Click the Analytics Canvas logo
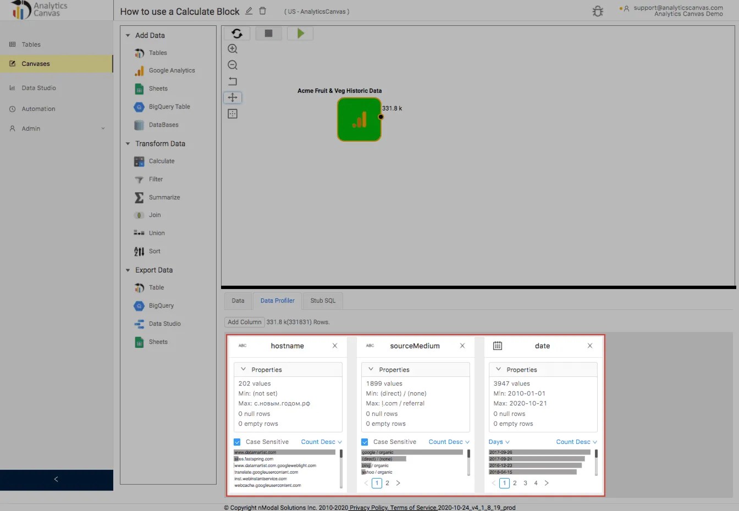 [x=38, y=10]
